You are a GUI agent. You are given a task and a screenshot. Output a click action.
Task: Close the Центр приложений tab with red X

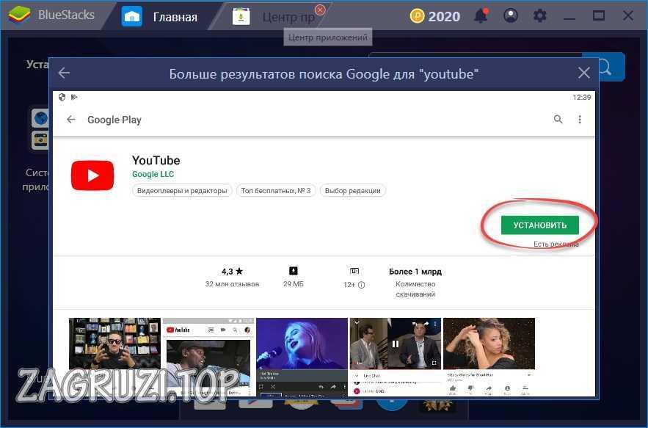pos(320,10)
